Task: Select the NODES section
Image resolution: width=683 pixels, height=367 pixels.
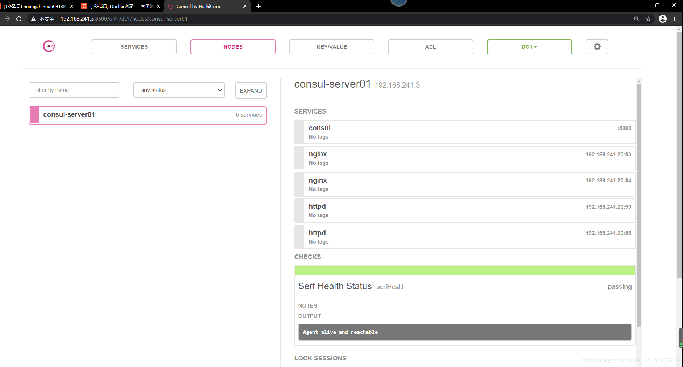Action: point(233,47)
